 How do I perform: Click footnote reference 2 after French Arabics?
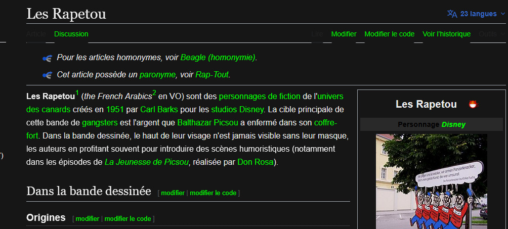(154, 94)
